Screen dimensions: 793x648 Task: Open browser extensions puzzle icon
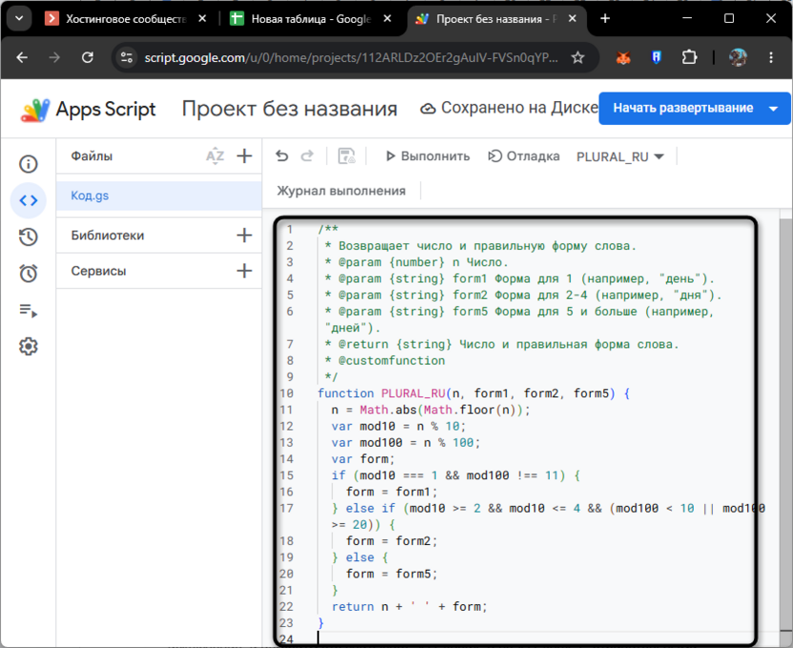coord(689,57)
